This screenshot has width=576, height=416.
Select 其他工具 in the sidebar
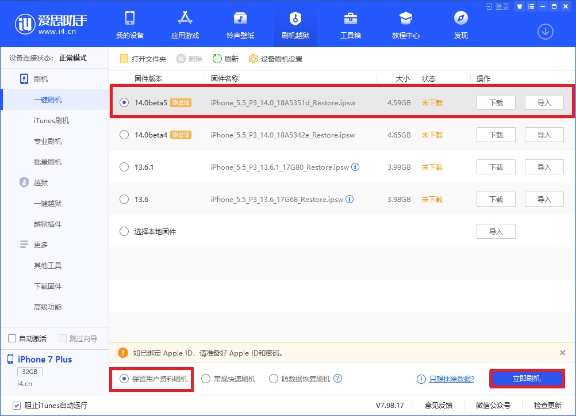[x=48, y=266]
